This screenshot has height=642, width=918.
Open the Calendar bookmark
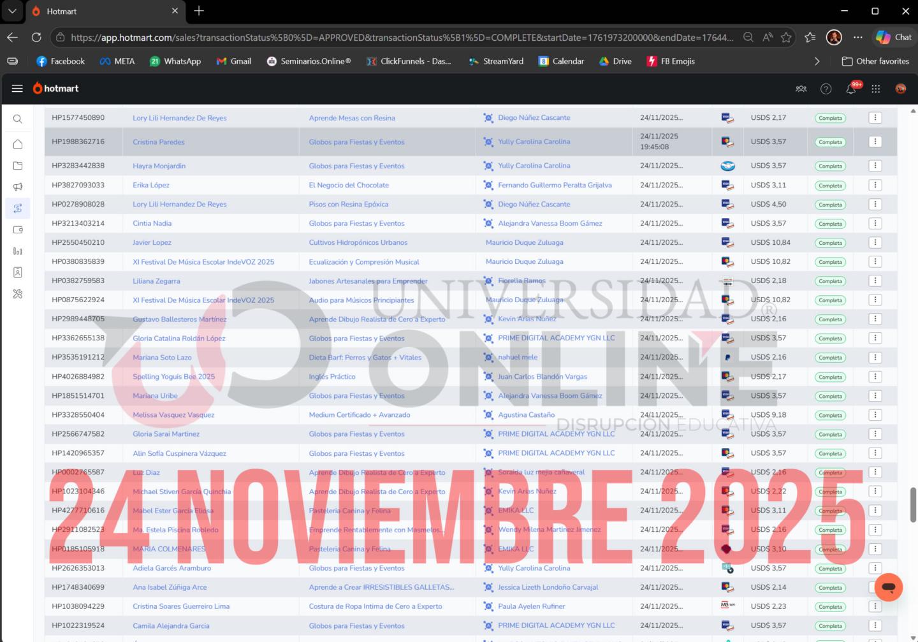pos(562,61)
